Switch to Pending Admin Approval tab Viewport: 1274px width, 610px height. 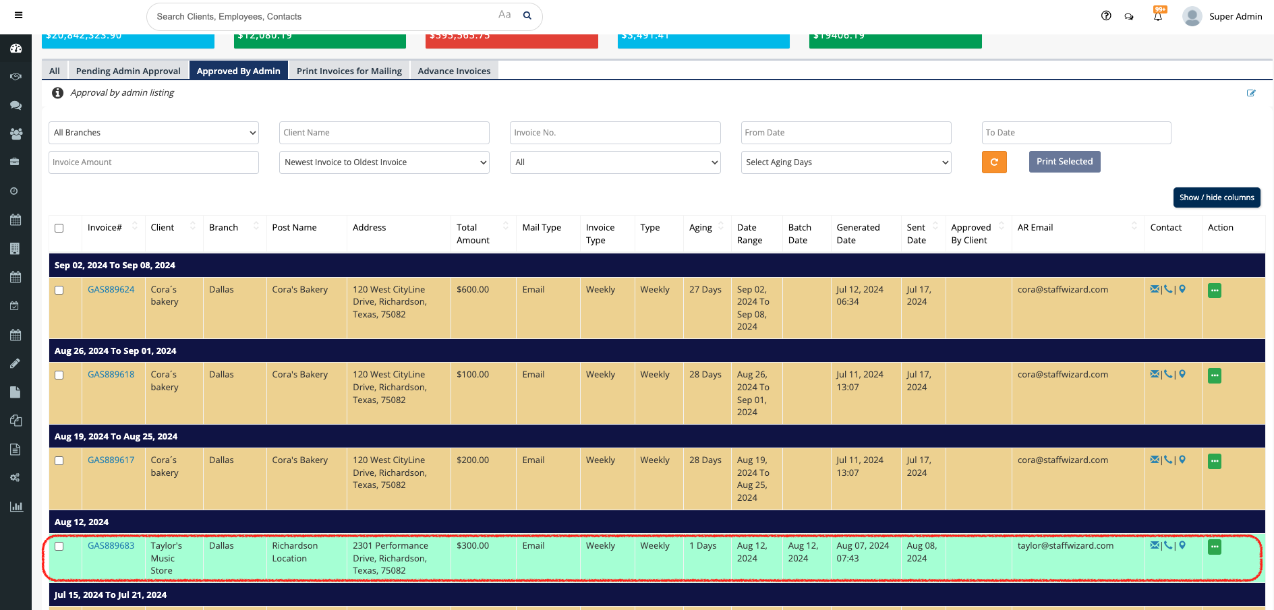coord(128,71)
